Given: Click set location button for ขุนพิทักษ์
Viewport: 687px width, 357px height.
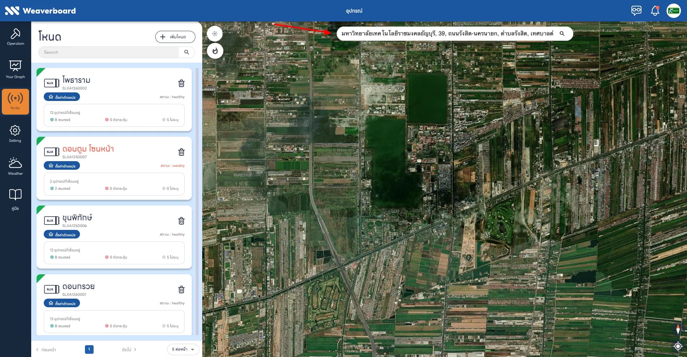Looking at the screenshot, I should (x=62, y=235).
